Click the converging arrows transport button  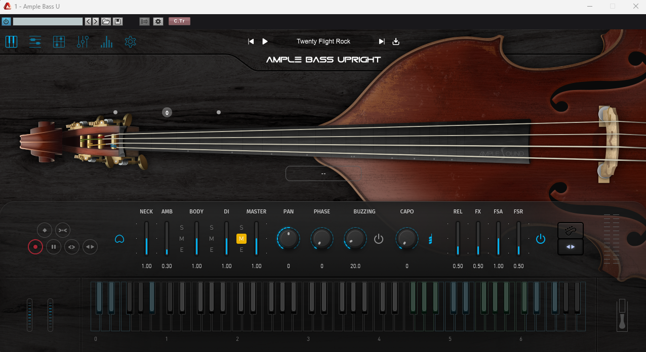pos(63,231)
